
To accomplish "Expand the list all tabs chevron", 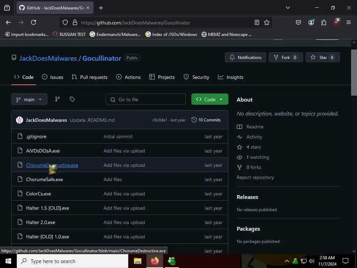I will pos(288,8).
